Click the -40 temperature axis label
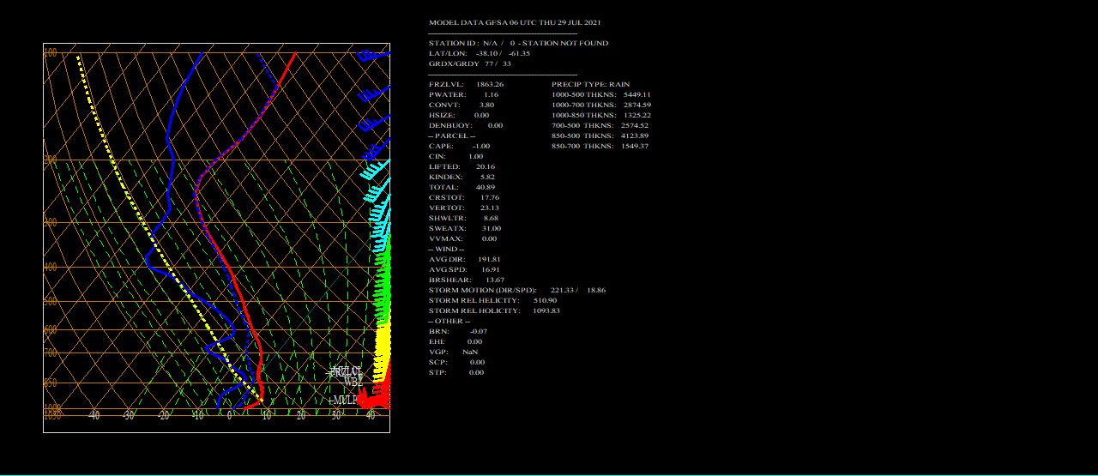1098x476 pixels. tap(94, 416)
